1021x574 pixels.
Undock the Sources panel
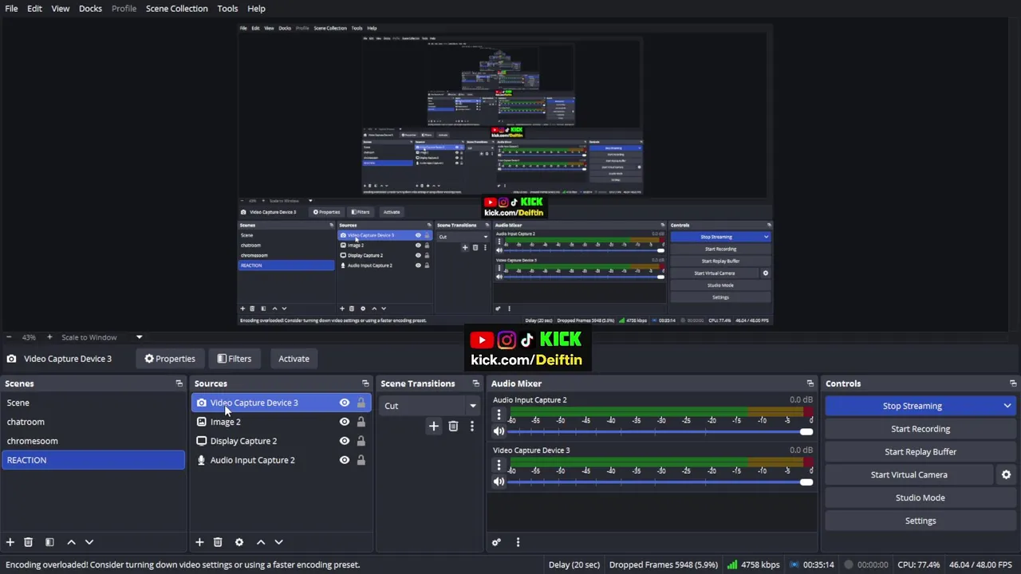(365, 383)
